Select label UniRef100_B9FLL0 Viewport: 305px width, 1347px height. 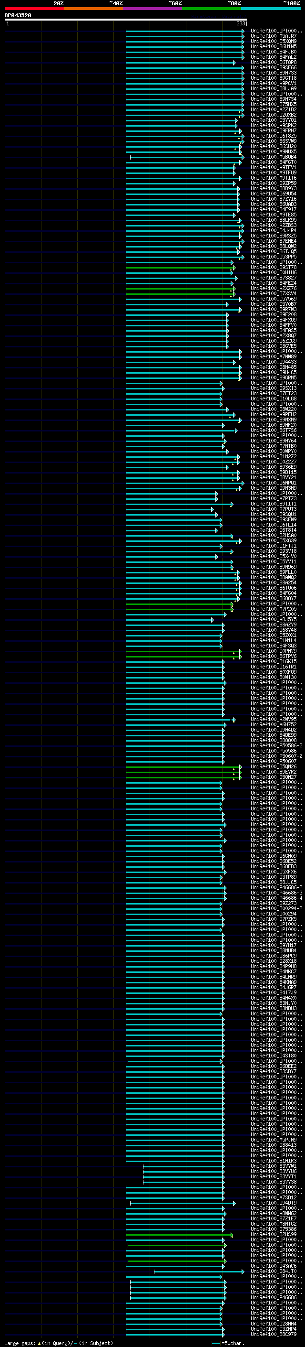(274, 572)
